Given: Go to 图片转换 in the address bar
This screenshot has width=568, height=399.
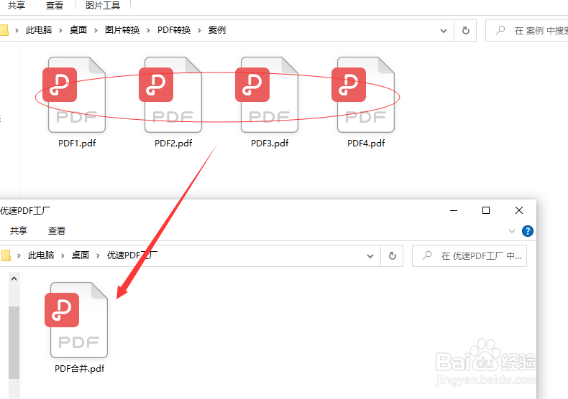Looking at the screenshot, I should (122, 30).
